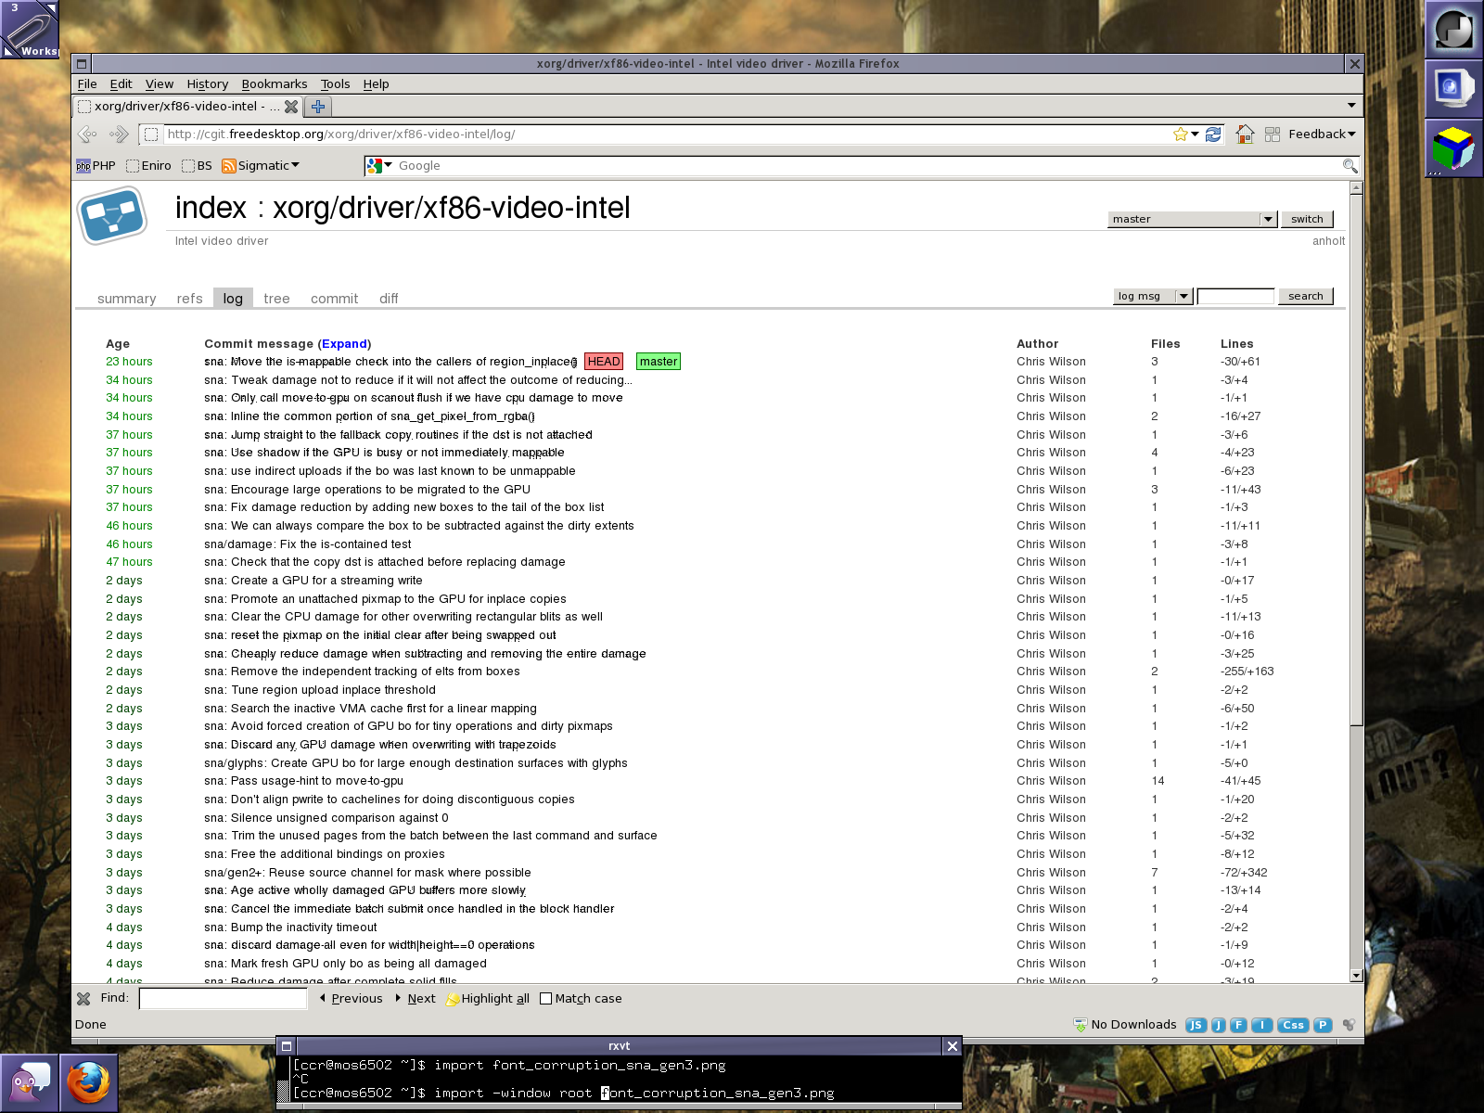1484x1113 pixels.
Task: Enable the Match case checkbox
Action: click(546, 999)
